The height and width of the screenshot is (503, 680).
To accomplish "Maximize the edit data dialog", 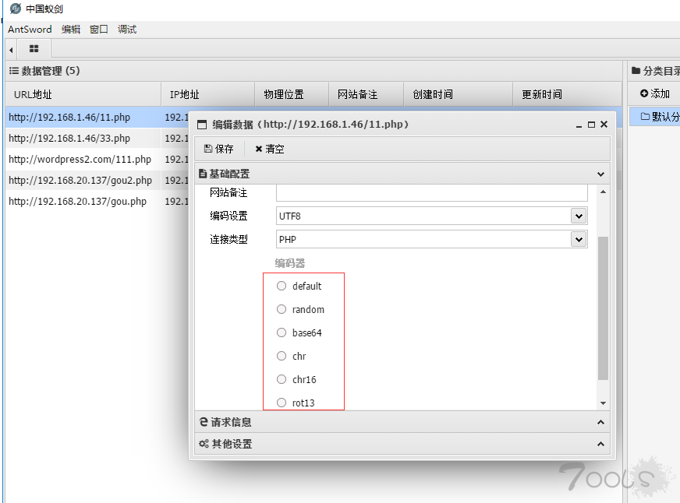I will 591,125.
